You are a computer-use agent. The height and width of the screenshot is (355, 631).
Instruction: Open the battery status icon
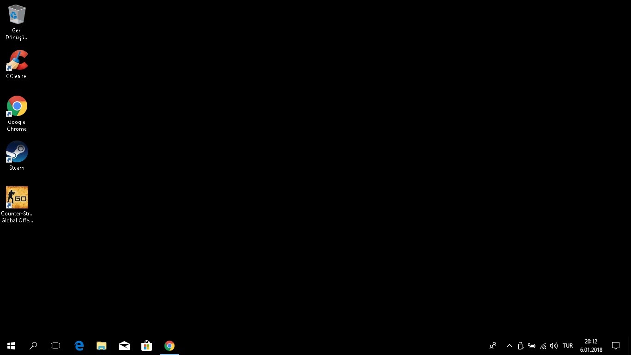pyautogui.click(x=532, y=346)
